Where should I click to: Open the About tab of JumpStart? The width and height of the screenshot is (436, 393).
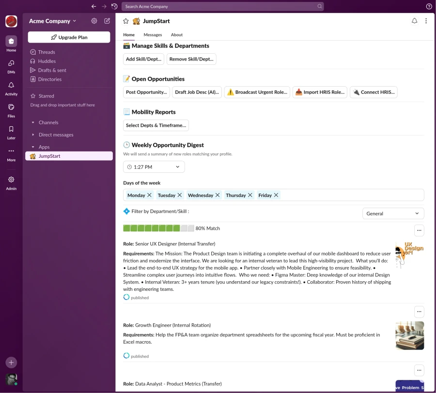click(176, 34)
